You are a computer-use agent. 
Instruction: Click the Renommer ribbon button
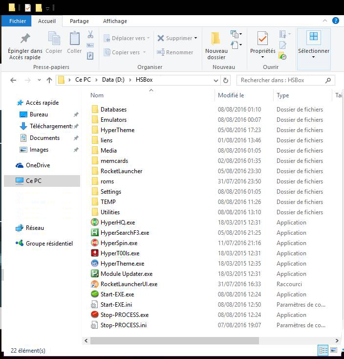click(x=175, y=52)
